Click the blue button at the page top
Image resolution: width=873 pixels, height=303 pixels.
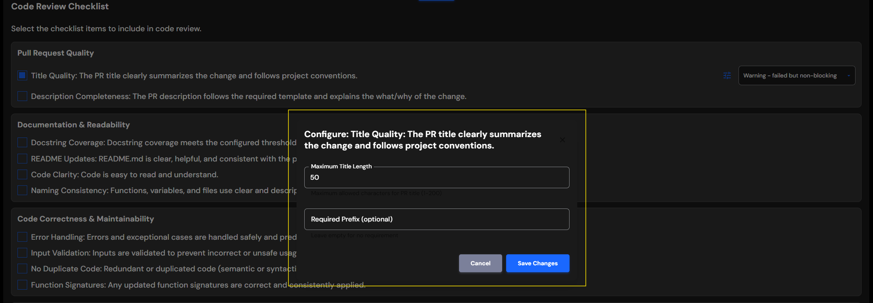[436, 1]
